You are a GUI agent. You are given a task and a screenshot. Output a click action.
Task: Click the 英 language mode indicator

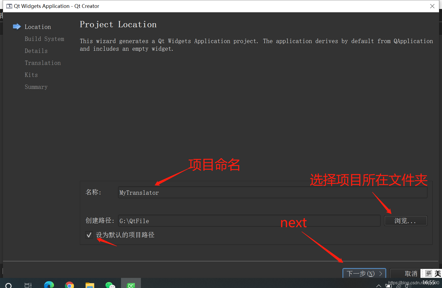(x=438, y=273)
